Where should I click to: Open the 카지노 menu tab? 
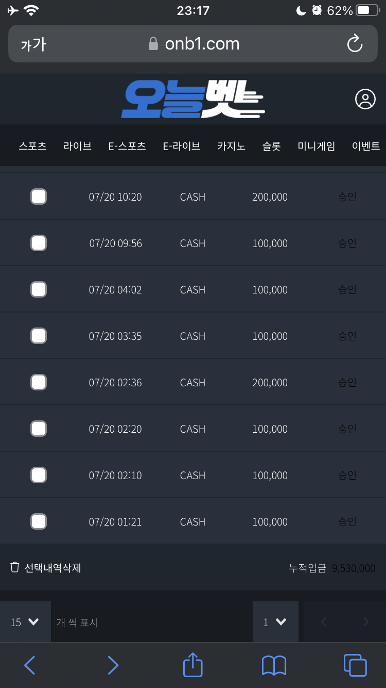click(x=231, y=146)
